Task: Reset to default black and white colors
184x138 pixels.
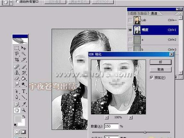Action: click(x=15, y=125)
